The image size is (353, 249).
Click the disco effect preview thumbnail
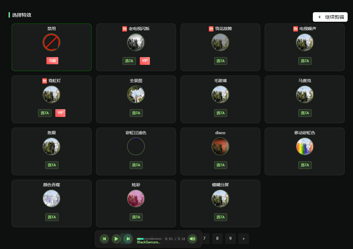point(220,146)
